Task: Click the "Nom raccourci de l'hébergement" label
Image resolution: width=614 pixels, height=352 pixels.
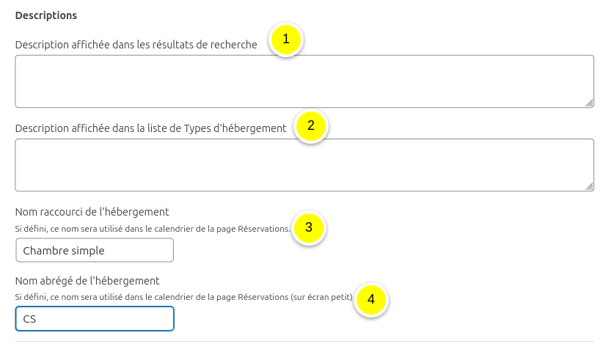Action: [92, 213]
